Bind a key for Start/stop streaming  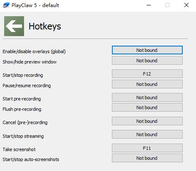pos(147,134)
